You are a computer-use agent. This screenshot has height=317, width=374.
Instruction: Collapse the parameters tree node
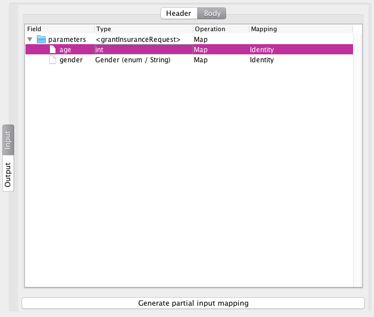coord(30,39)
